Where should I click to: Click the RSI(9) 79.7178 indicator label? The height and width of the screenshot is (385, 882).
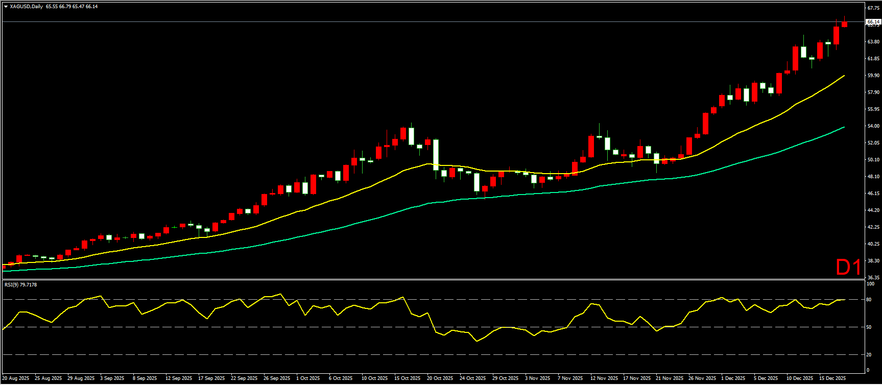[20, 285]
